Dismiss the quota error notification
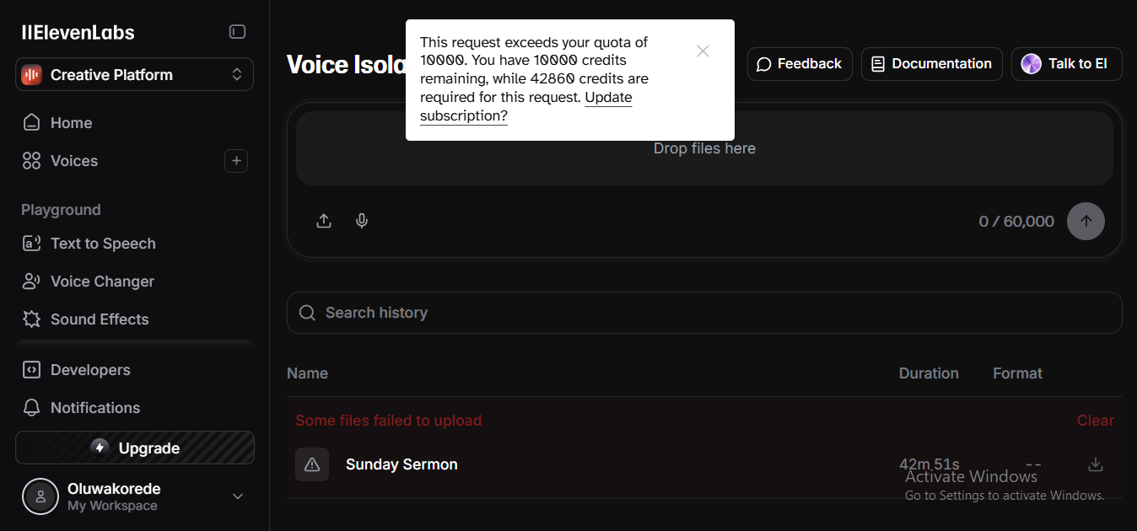The image size is (1137, 531). coord(703,51)
